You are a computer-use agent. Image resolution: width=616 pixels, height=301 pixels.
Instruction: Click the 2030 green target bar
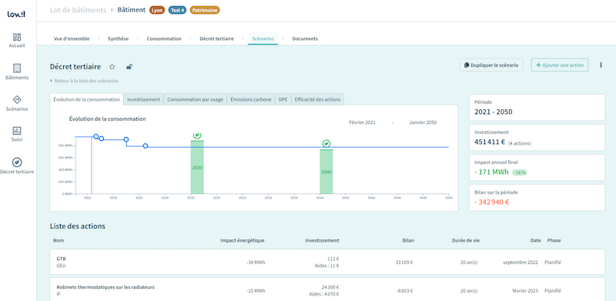(x=197, y=167)
